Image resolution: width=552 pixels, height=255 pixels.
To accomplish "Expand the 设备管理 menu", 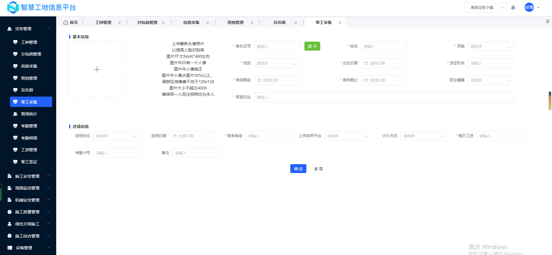I will (x=48, y=248).
